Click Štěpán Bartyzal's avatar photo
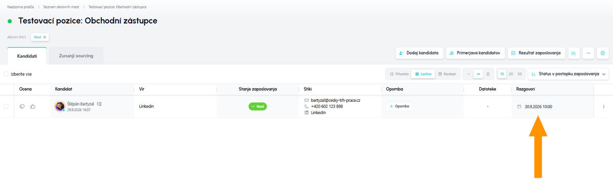 pos(60,106)
